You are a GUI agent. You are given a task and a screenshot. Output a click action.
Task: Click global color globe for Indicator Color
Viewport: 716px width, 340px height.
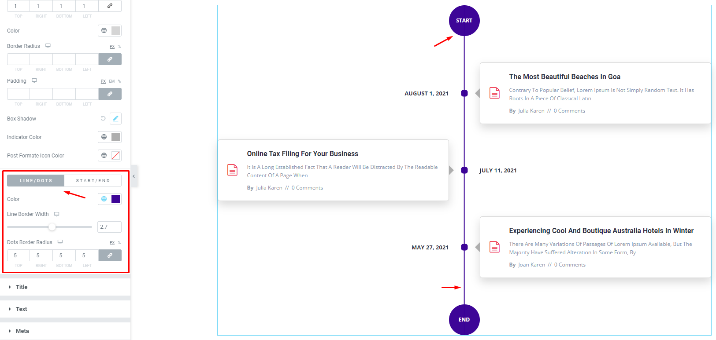click(x=104, y=137)
